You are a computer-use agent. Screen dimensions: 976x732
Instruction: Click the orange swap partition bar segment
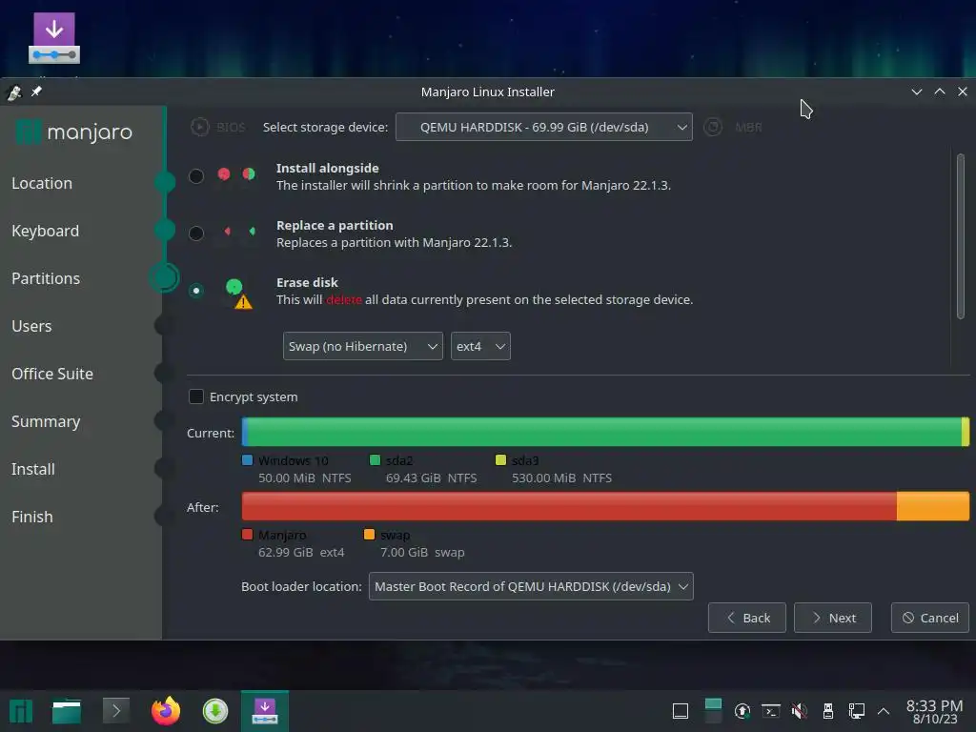click(933, 506)
